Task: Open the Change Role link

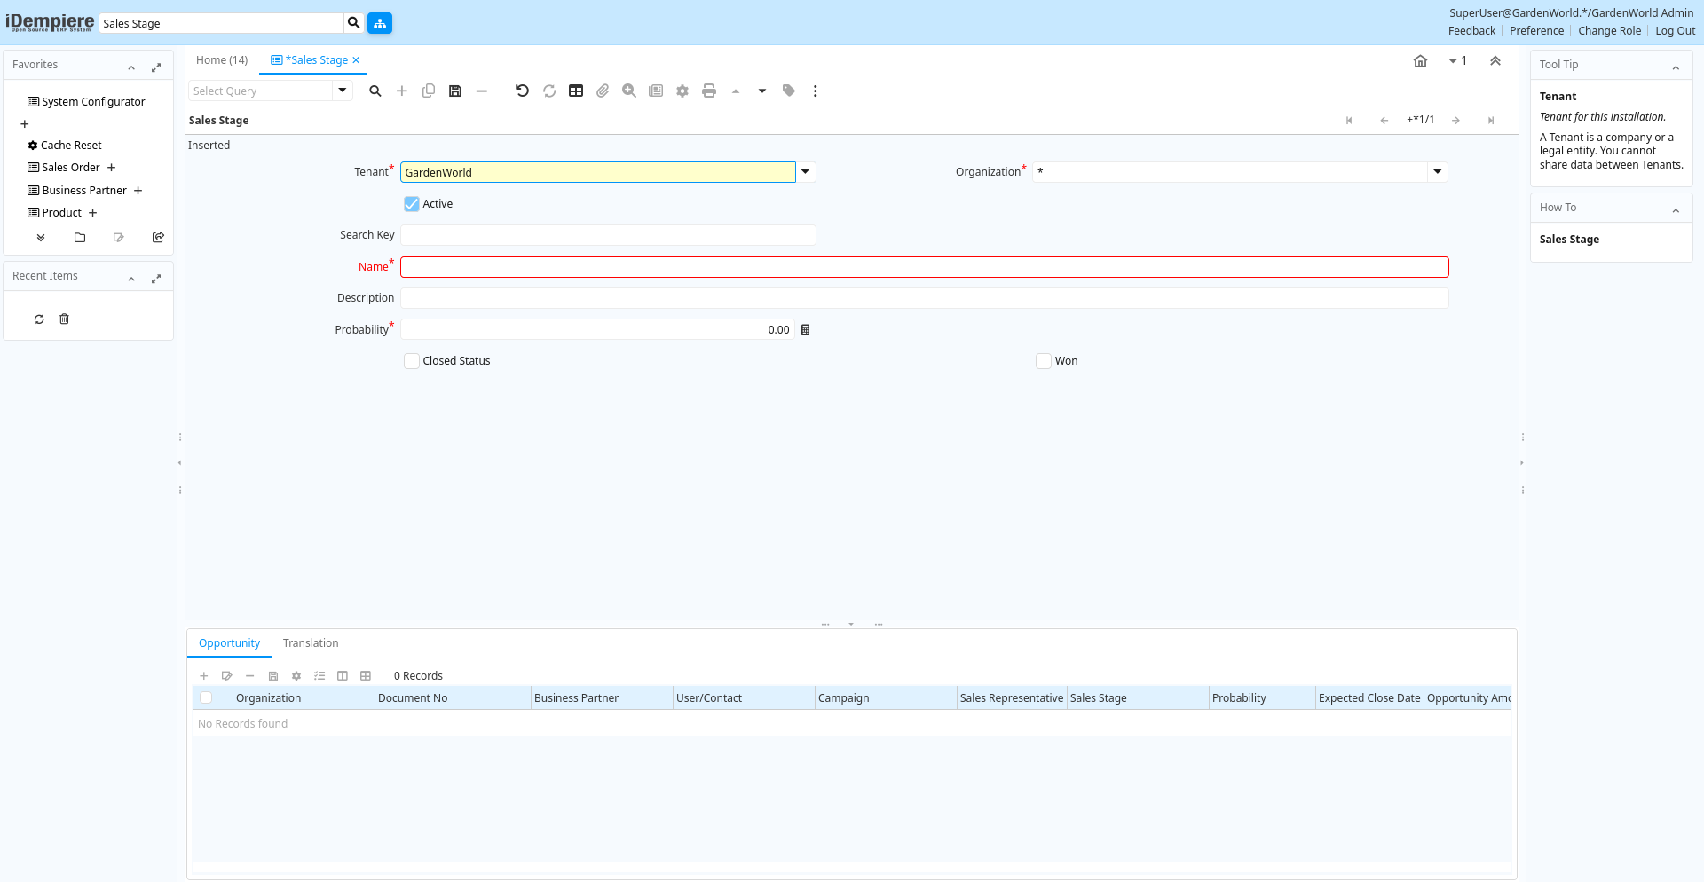Action: (x=1609, y=31)
